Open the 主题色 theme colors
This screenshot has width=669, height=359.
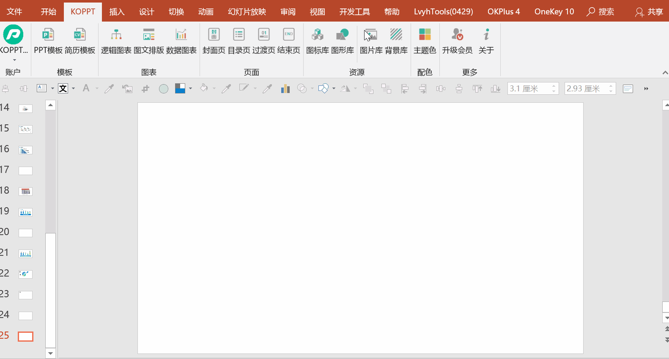[x=425, y=41]
